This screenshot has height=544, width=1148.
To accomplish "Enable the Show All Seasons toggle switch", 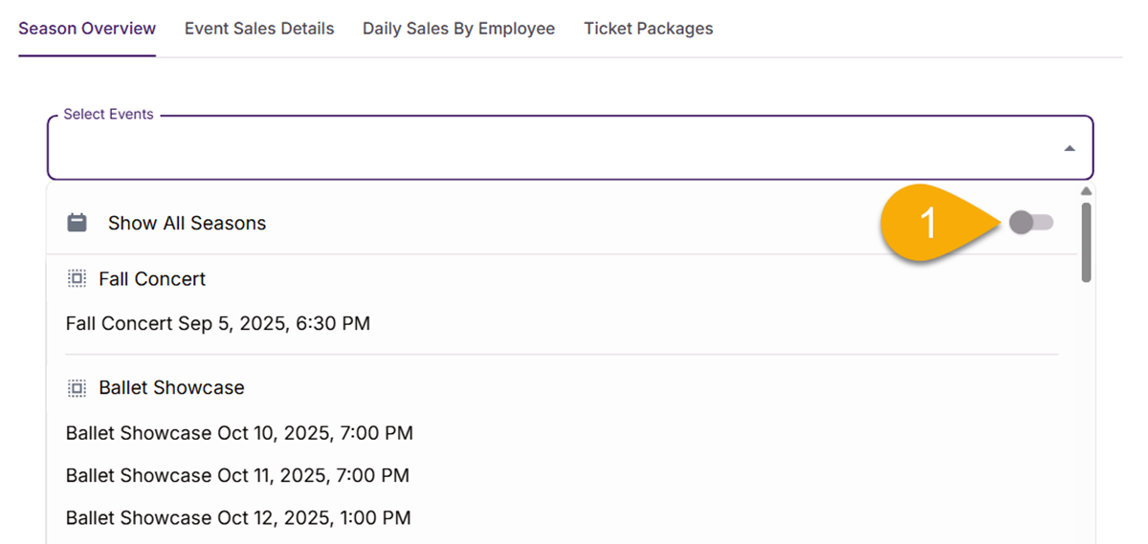I will [1030, 223].
